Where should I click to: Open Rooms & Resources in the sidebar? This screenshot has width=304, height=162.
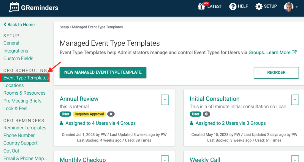[x=24, y=93]
